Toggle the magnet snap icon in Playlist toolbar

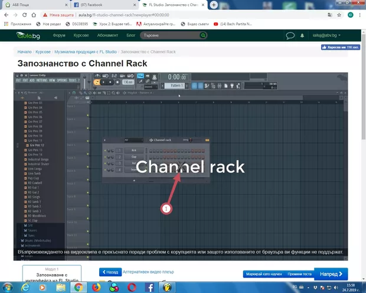click(x=74, y=93)
